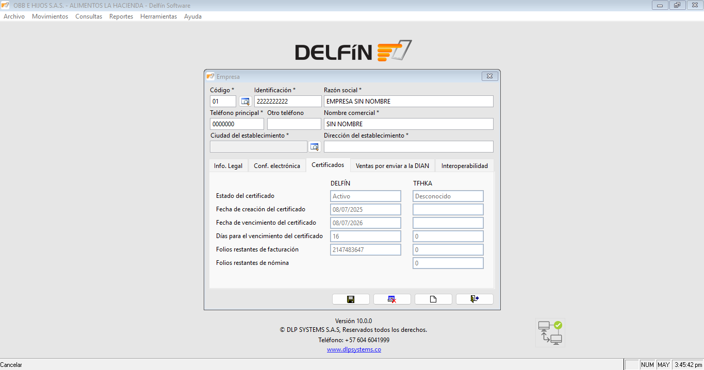The width and height of the screenshot is (704, 370).
Task: Click TFHKA fecha de vencimiento empty field
Action: [x=448, y=223]
